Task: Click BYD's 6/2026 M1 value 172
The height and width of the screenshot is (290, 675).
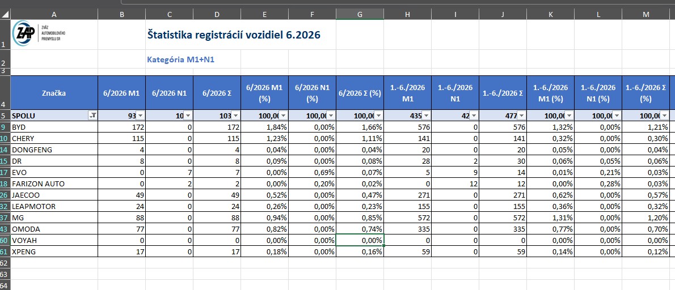Action: pos(121,127)
